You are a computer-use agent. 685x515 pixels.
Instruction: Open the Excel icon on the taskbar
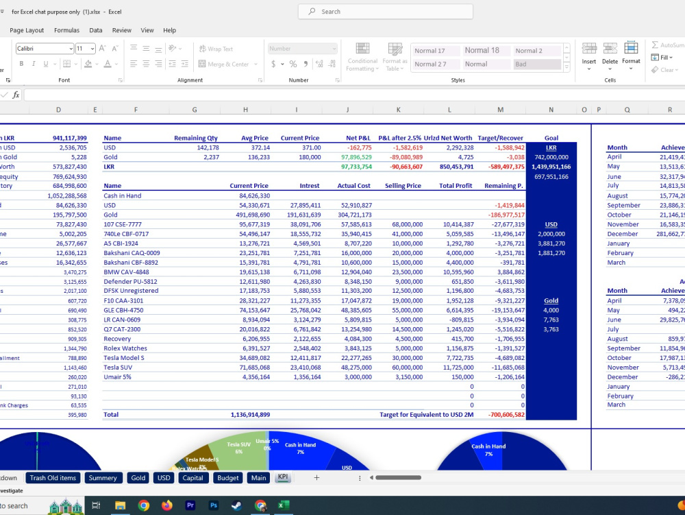point(284,505)
